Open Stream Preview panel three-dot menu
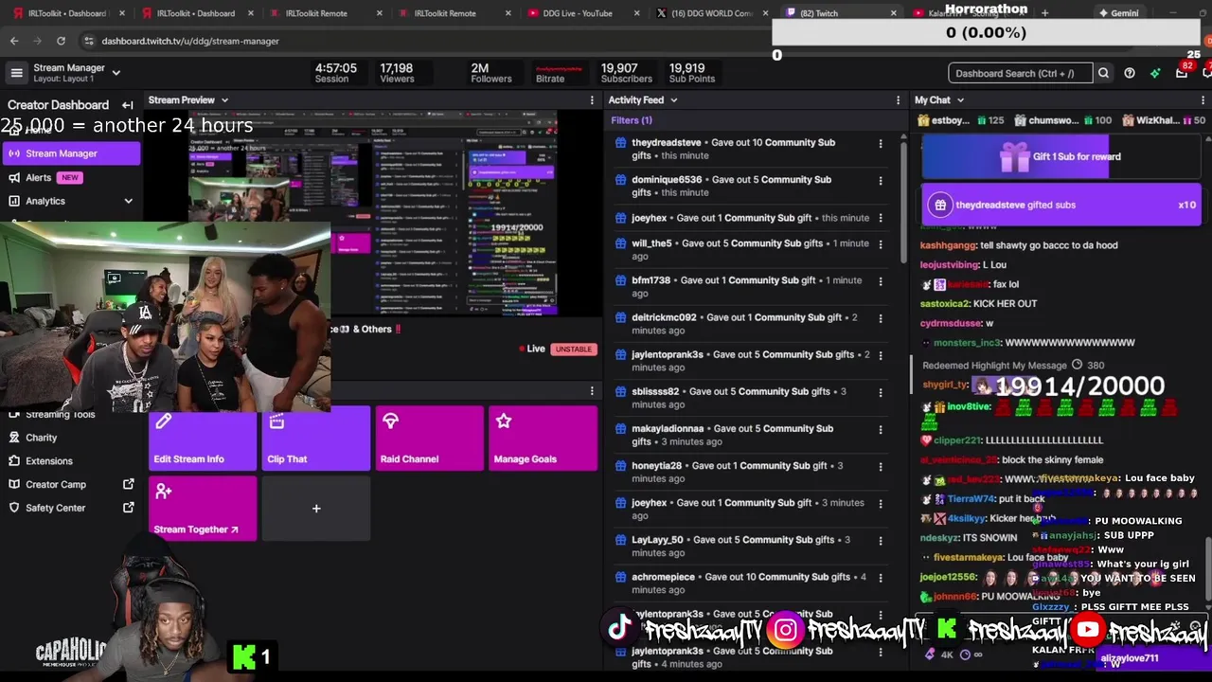Viewport: 1212px width, 682px height. [592, 100]
